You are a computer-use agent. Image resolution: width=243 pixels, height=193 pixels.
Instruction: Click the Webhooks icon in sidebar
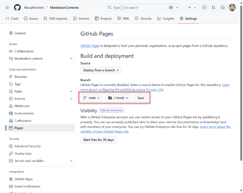(11, 106)
